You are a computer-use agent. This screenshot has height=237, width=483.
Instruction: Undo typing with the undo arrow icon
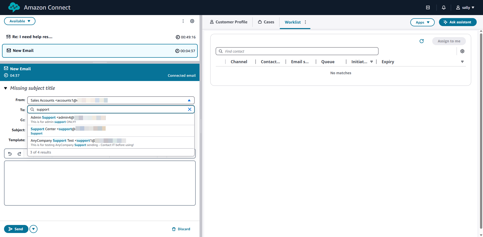click(10, 153)
